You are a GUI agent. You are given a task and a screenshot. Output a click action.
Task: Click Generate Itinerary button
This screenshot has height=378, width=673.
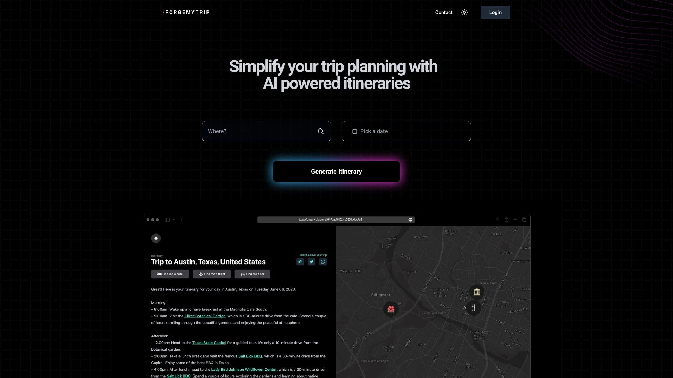coord(336,171)
